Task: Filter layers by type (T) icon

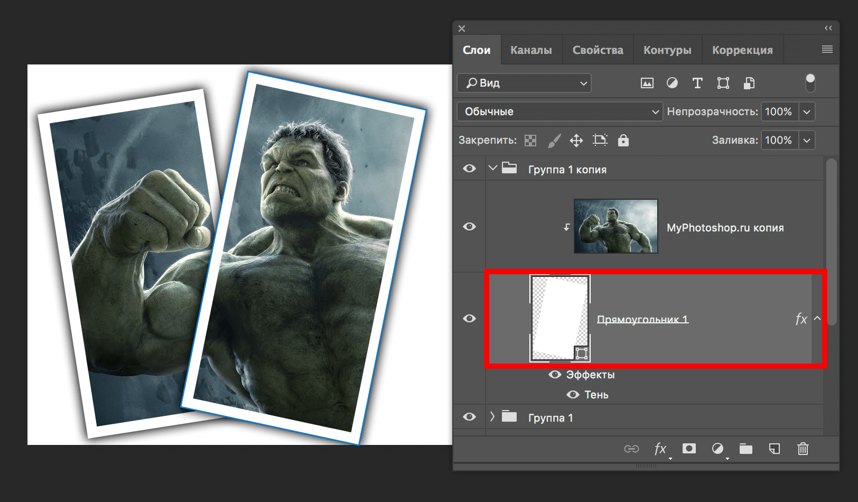Action: [697, 83]
